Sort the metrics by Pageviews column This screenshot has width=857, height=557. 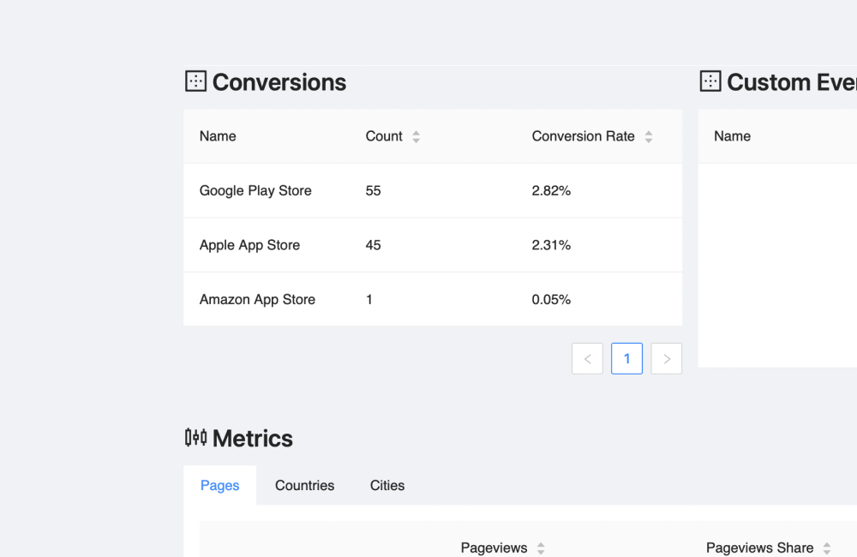[541, 548]
